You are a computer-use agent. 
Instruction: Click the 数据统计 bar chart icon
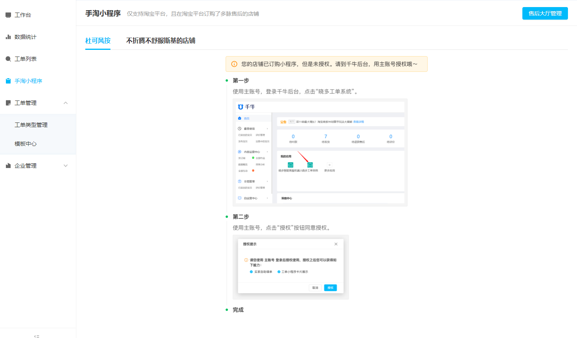click(x=8, y=37)
